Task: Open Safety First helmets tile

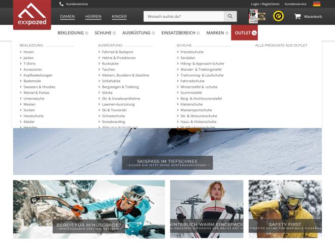Action: 285,209
